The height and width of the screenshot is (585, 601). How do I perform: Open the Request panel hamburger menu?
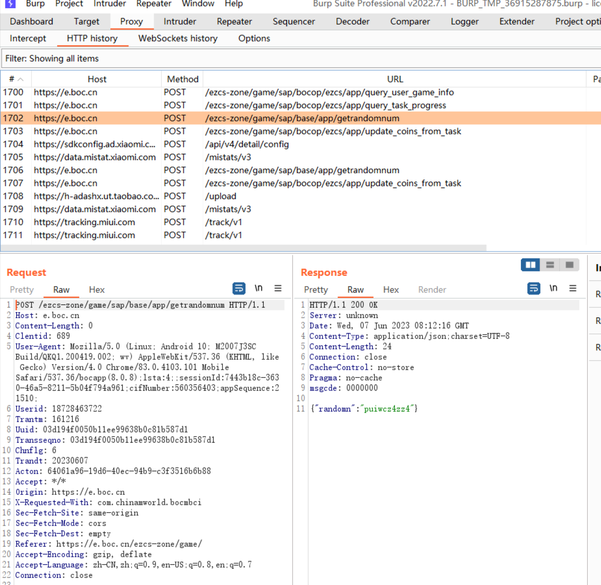[278, 288]
